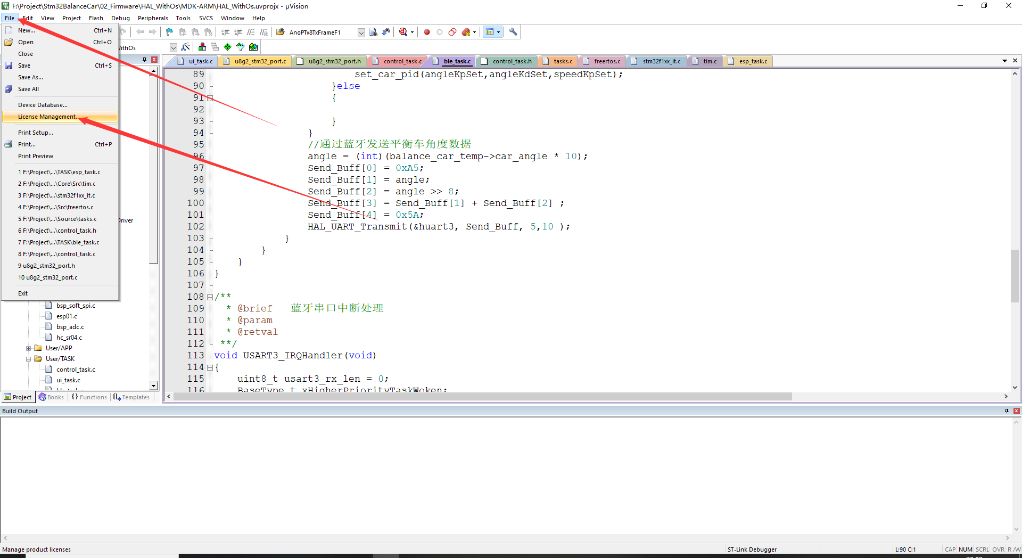Open the Kill Breakpoints dropdown arrow
This screenshot has width=1022, height=558.
[474, 32]
